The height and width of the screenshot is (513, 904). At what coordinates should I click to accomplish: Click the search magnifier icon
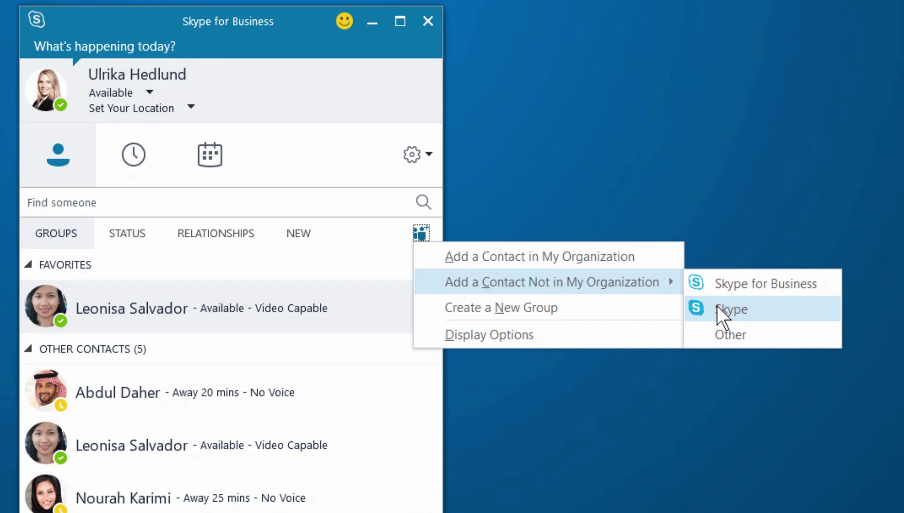[423, 202]
